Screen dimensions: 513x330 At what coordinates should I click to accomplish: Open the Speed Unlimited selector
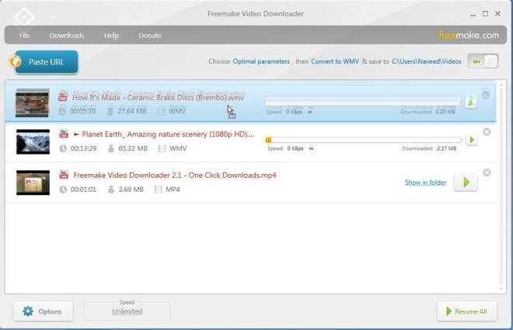127,311
